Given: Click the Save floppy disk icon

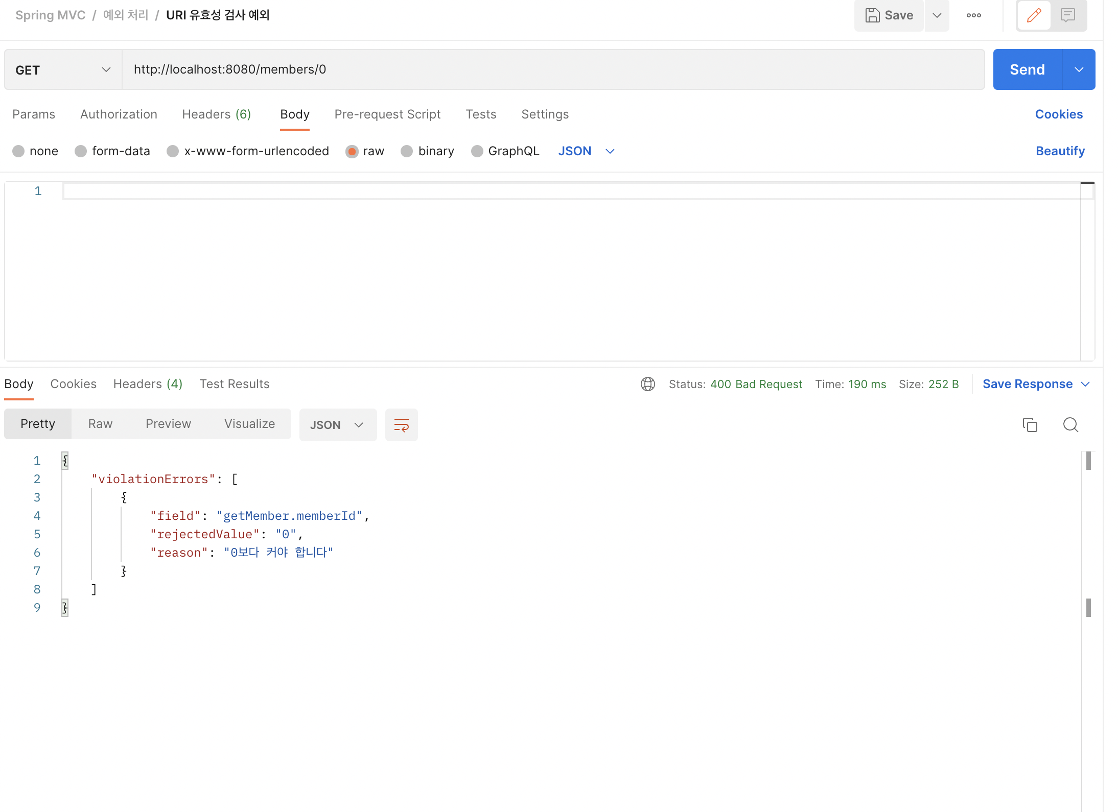Looking at the screenshot, I should [872, 15].
